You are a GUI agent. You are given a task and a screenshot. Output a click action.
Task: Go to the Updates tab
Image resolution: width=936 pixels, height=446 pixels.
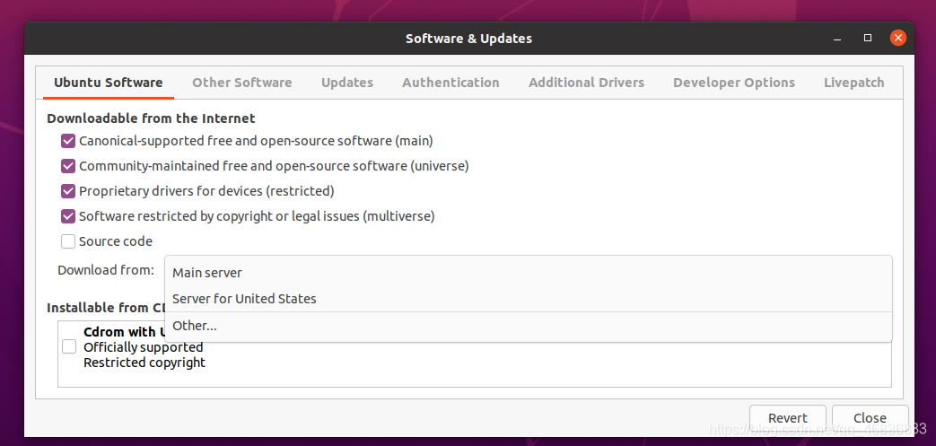coord(346,83)
